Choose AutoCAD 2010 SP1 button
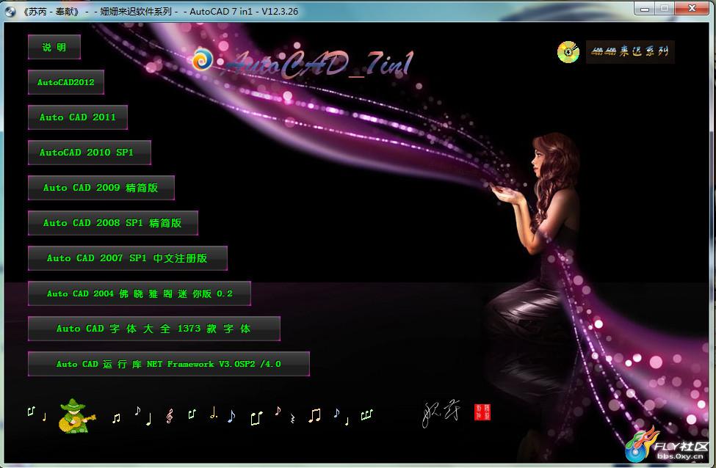The image size is (716, 468). tap(90, 153)
